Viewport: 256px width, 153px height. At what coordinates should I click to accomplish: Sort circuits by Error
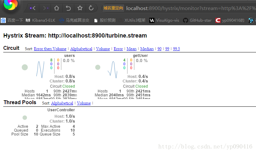[118, 49]
